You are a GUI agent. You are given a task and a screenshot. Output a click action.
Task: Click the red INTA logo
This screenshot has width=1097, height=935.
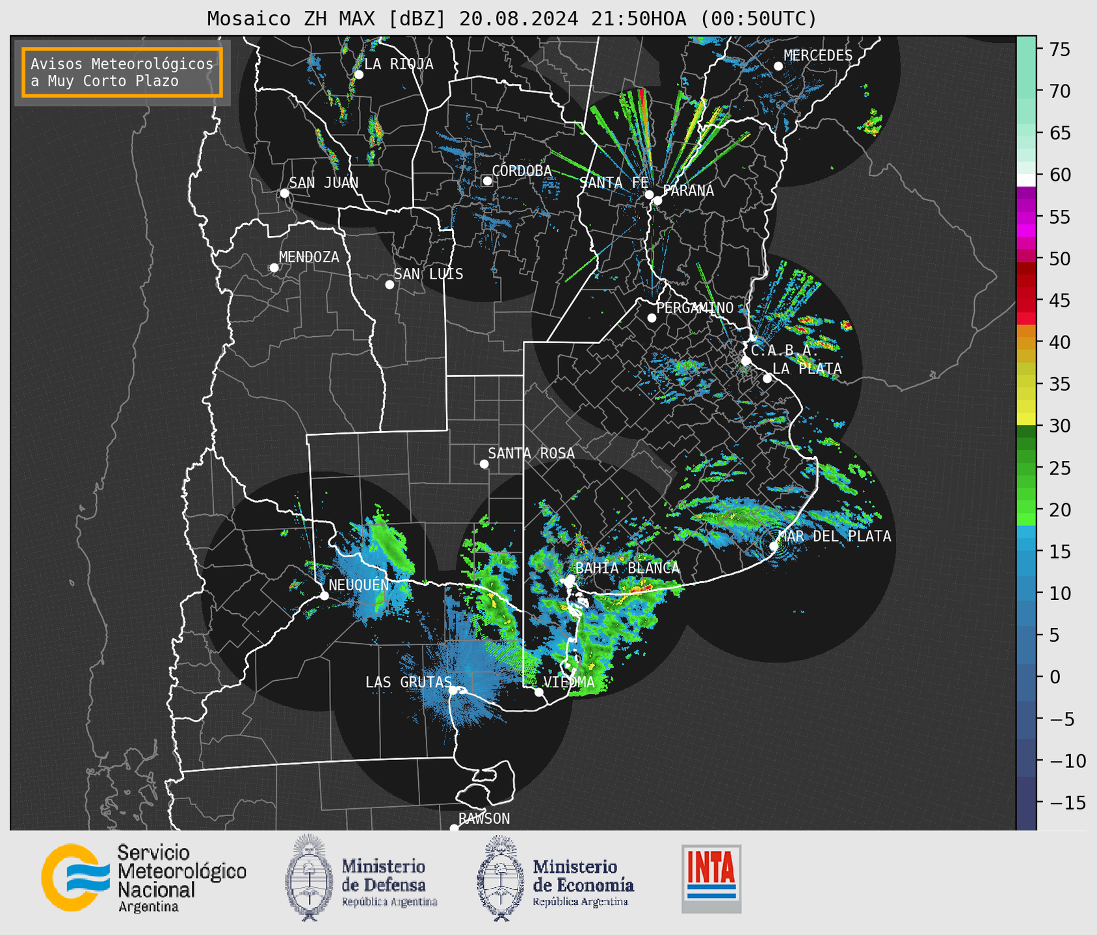point(711,878)
